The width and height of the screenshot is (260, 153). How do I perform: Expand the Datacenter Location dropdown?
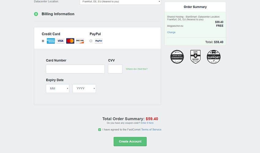tap(120, 2)
